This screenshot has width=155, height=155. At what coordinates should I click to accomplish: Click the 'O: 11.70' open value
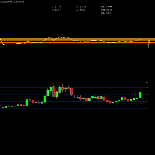(56, 7)
